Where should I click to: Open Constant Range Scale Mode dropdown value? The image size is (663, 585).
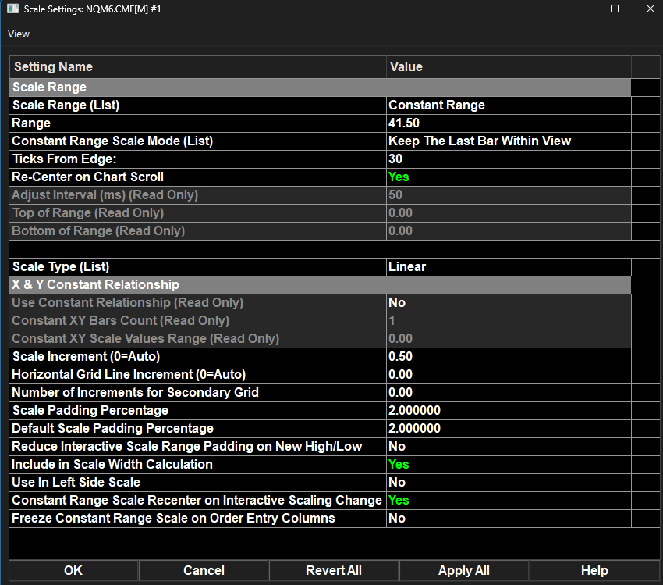509,141
